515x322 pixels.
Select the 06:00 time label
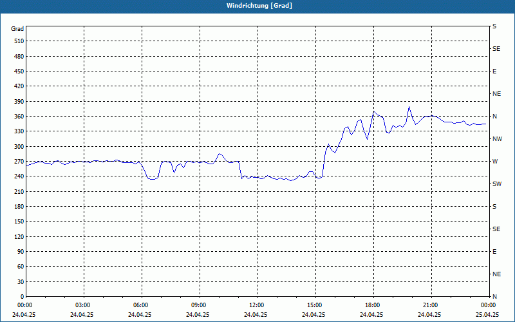140,305
